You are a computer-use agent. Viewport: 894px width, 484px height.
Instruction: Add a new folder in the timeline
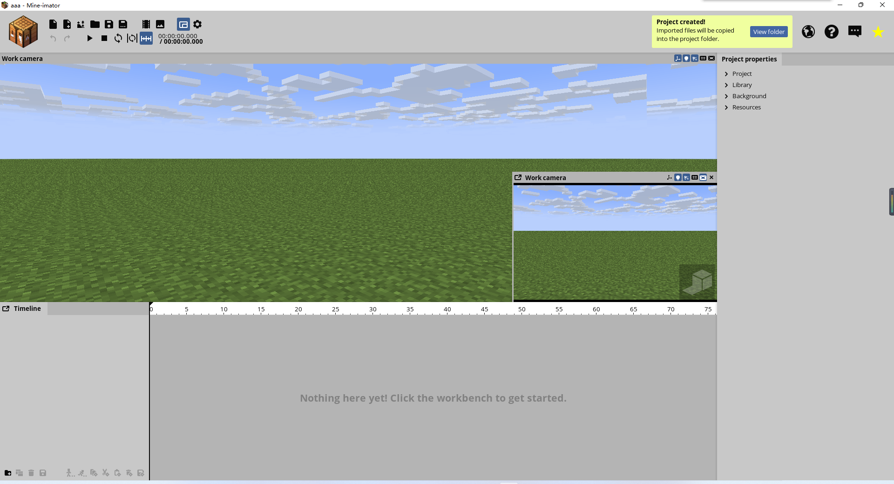pos(8,473)
